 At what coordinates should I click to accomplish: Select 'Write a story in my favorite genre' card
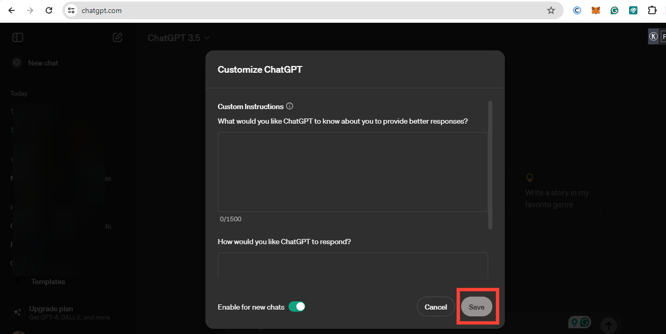tap(559, 192)
